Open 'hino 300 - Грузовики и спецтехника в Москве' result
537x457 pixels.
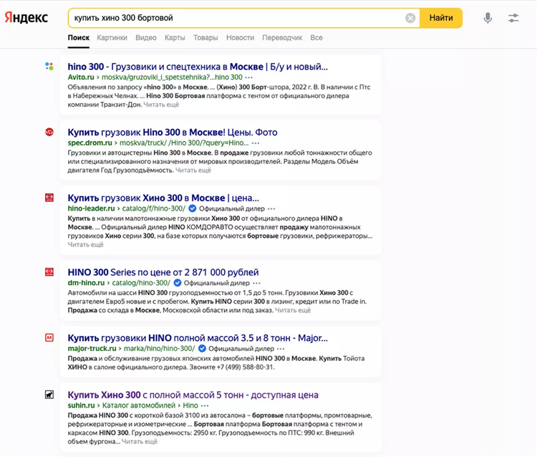(x=198, y=67)
